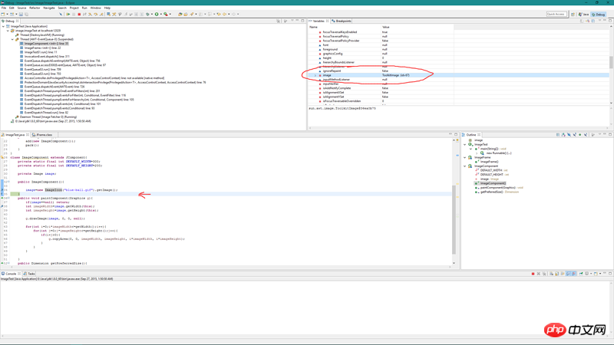
Task: Click Sort icon in Outline toolbar
Action: 563,135
